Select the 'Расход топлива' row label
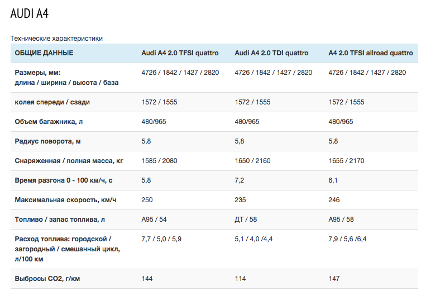This screenshot has width=426, height=291. 68,249
